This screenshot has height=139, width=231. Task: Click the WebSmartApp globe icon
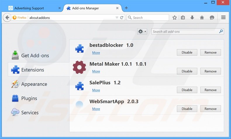(79, 105)
